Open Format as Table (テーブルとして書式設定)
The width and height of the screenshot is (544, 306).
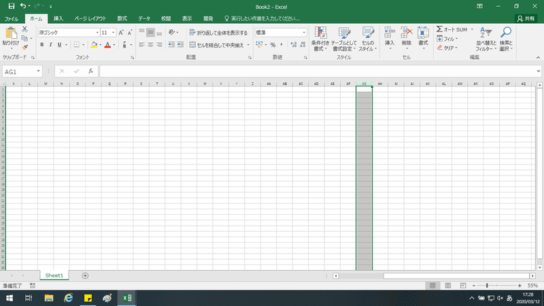pos(344,39)
